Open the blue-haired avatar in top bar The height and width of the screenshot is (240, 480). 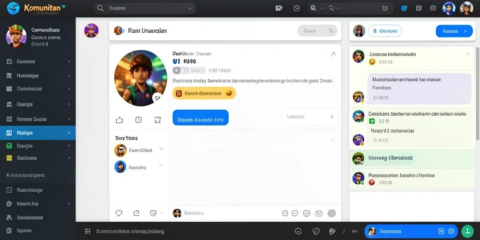coord(449,8)
